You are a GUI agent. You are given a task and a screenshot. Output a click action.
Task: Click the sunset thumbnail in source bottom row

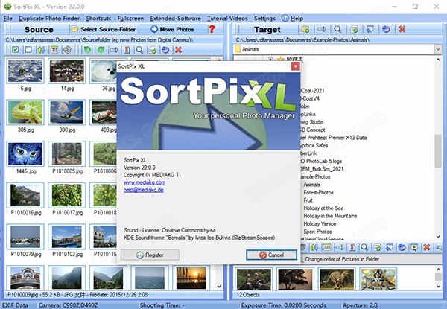click(x=191, y=278)
